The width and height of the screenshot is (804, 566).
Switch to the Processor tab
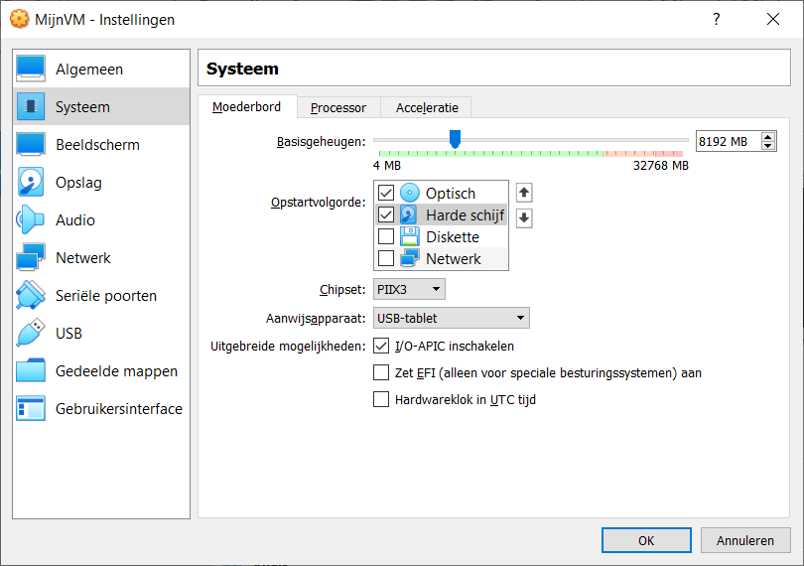coord(337,107)
